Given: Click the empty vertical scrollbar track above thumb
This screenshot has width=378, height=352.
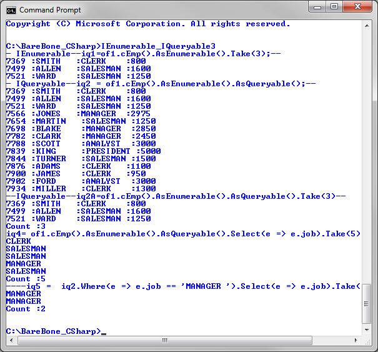Looking at the screenshot, I should [x=367, y=156].
